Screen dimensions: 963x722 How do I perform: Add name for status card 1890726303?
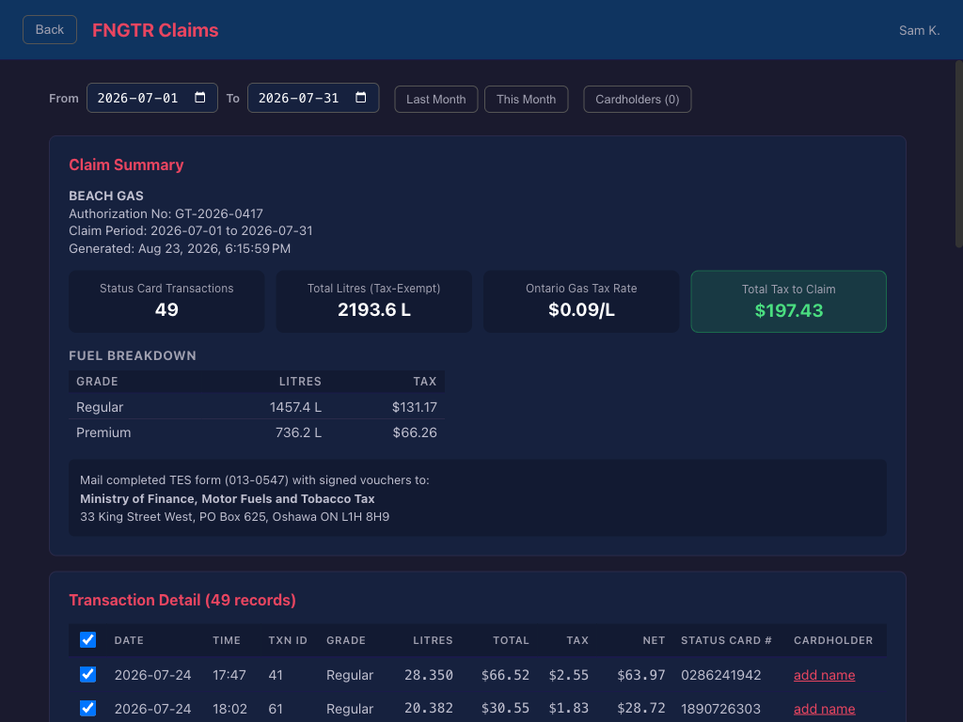click(x=824, y=709)
